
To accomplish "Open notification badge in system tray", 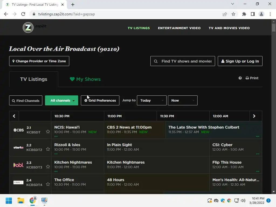I will 268,201.
